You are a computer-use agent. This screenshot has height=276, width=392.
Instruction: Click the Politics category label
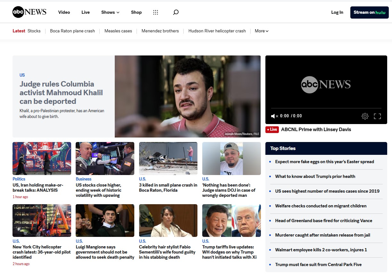point(19,179)
